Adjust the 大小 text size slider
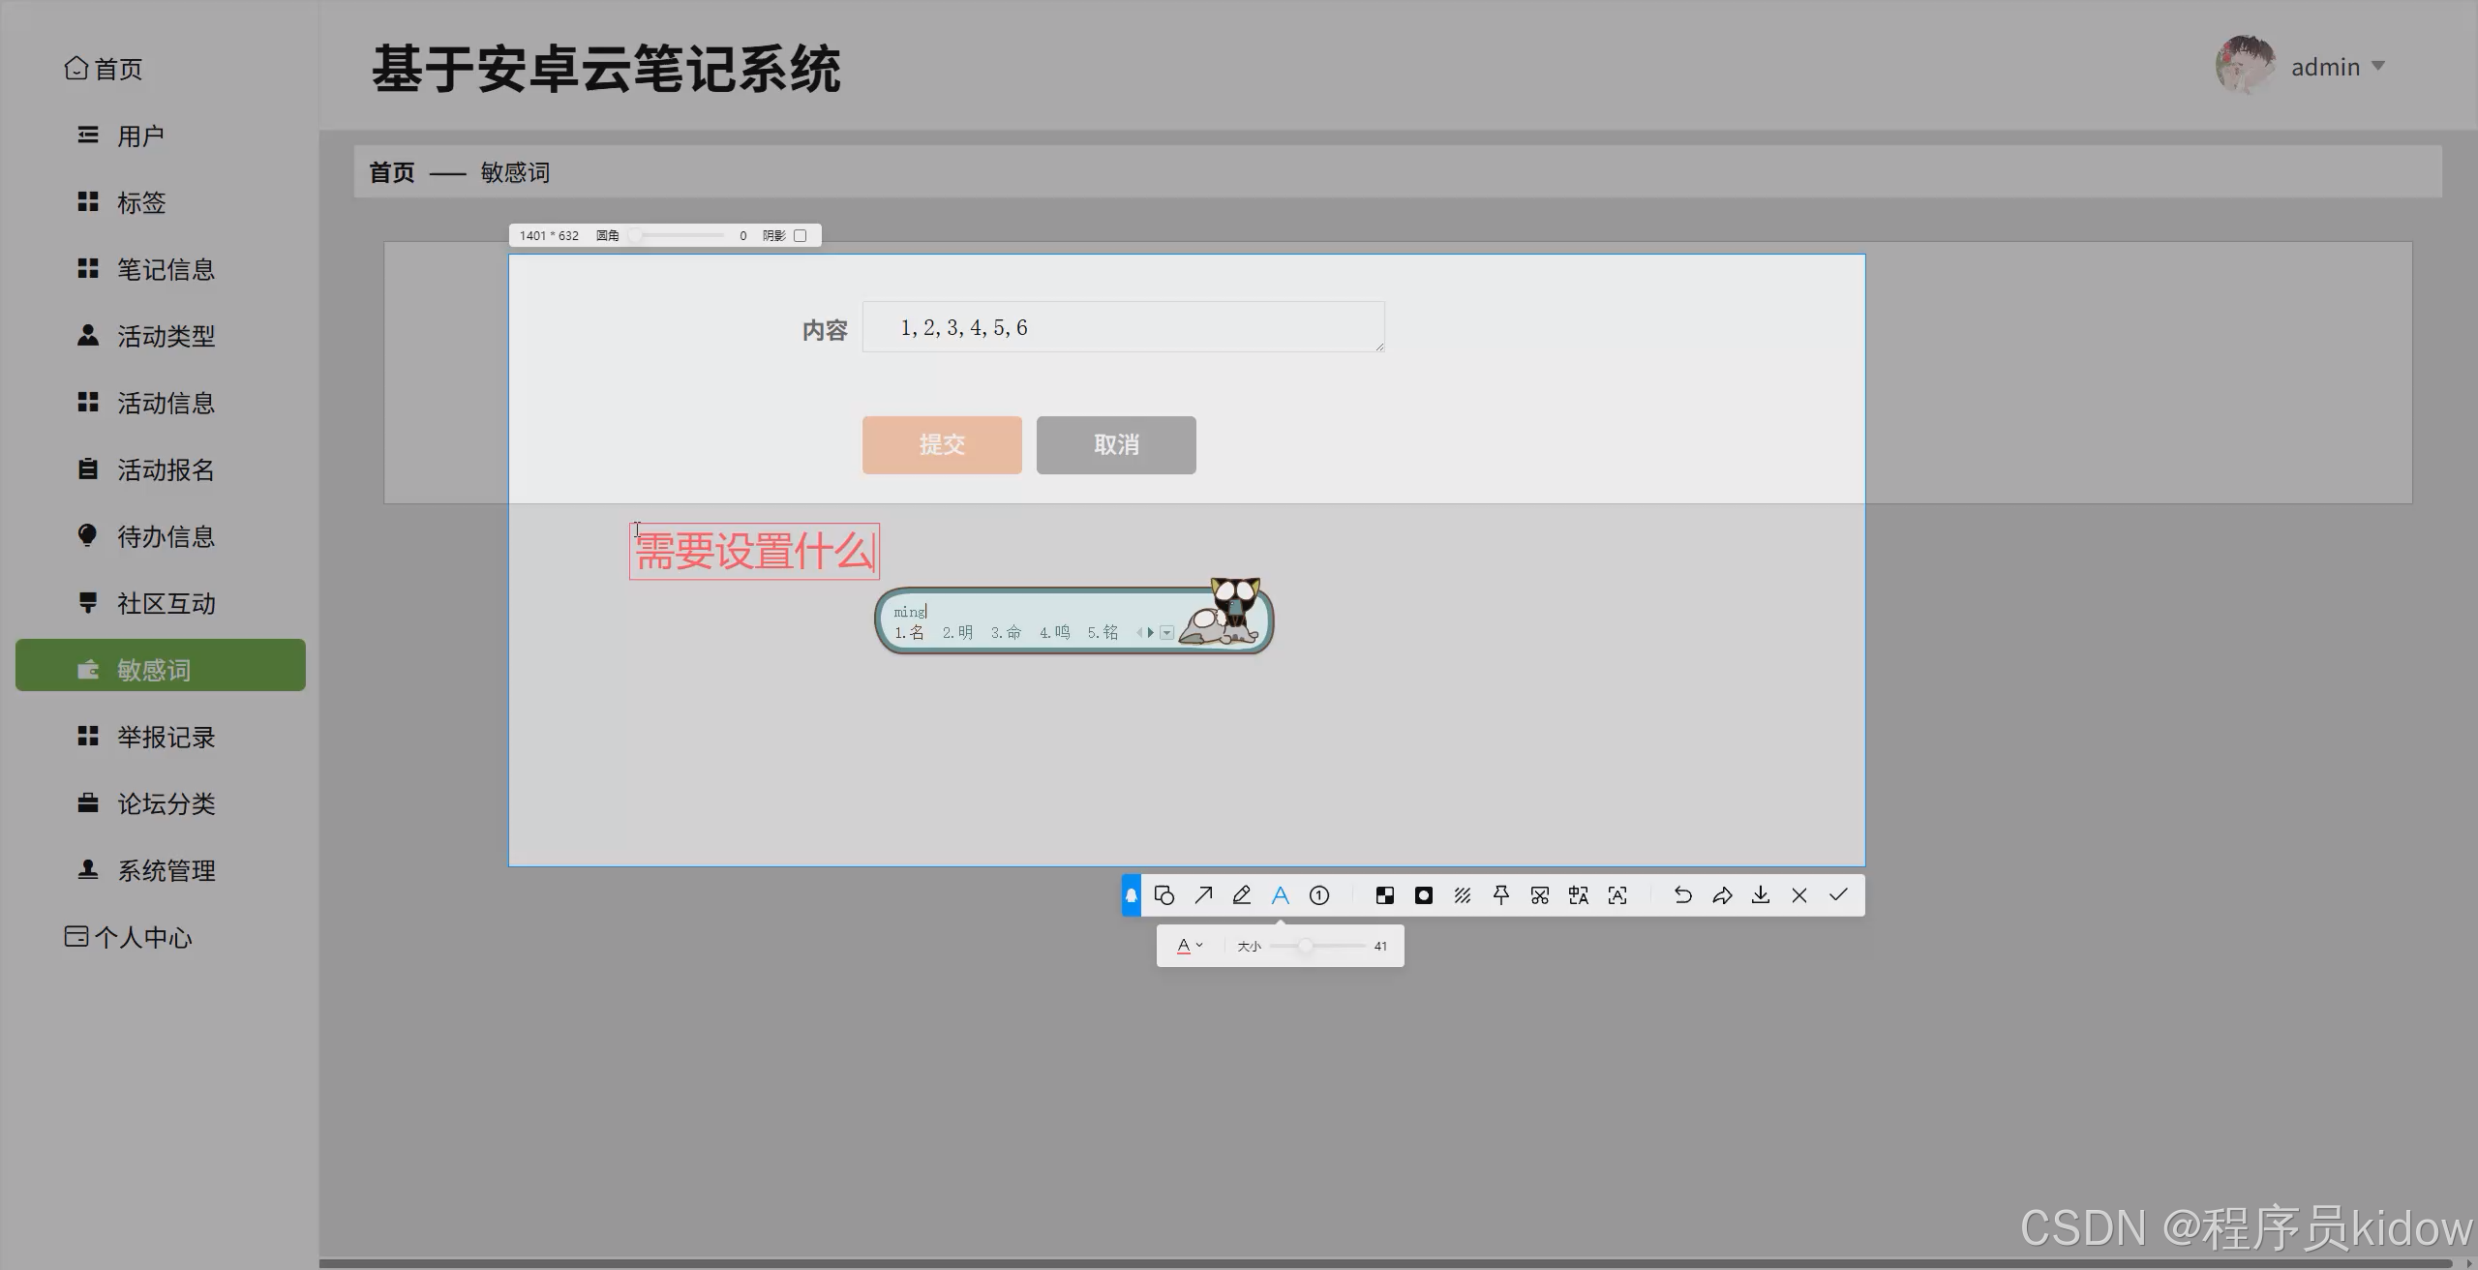This screenshot has width=2478, height=1270. pos(1306,946)
